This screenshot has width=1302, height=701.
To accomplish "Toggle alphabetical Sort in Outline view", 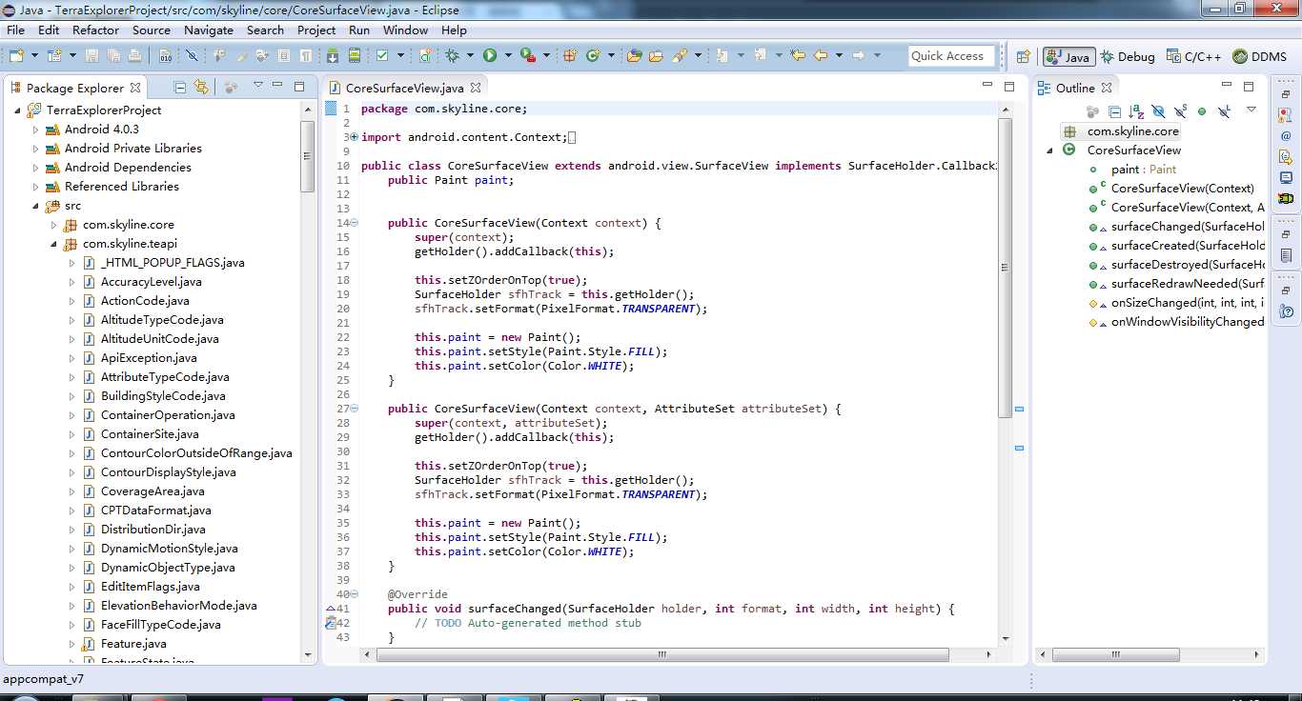I will pyautogui.click(x=1136, y=111).
